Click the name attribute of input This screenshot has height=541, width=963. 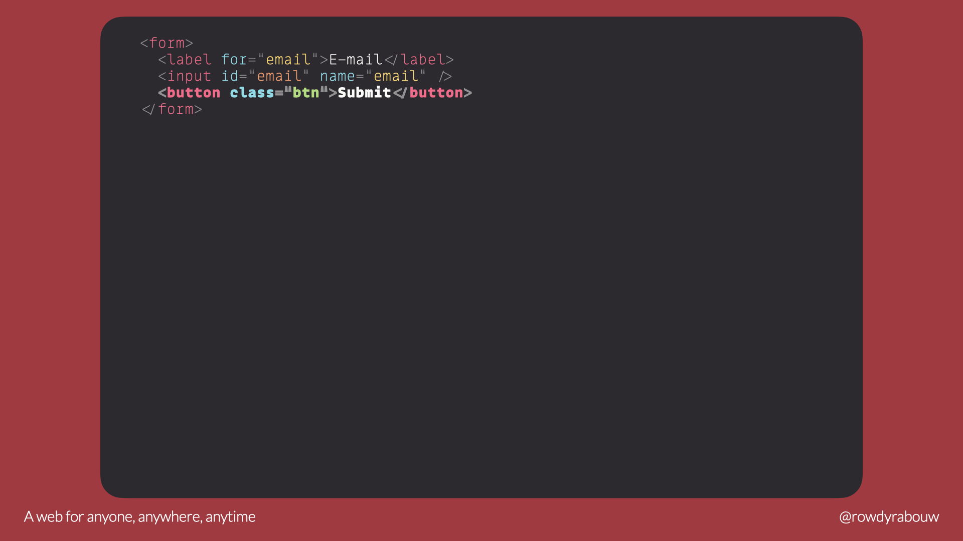(337, 76)
